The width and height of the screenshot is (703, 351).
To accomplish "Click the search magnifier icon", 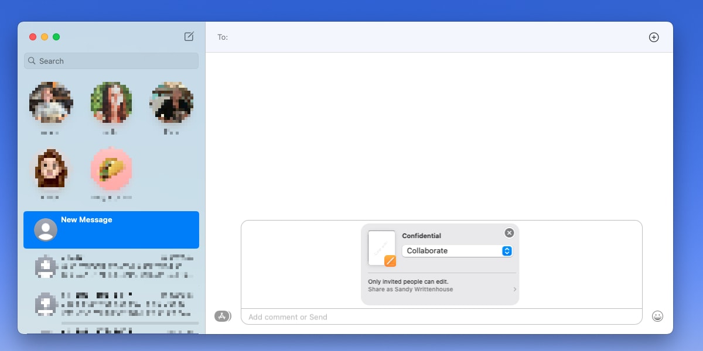I will tap(32, 61).
